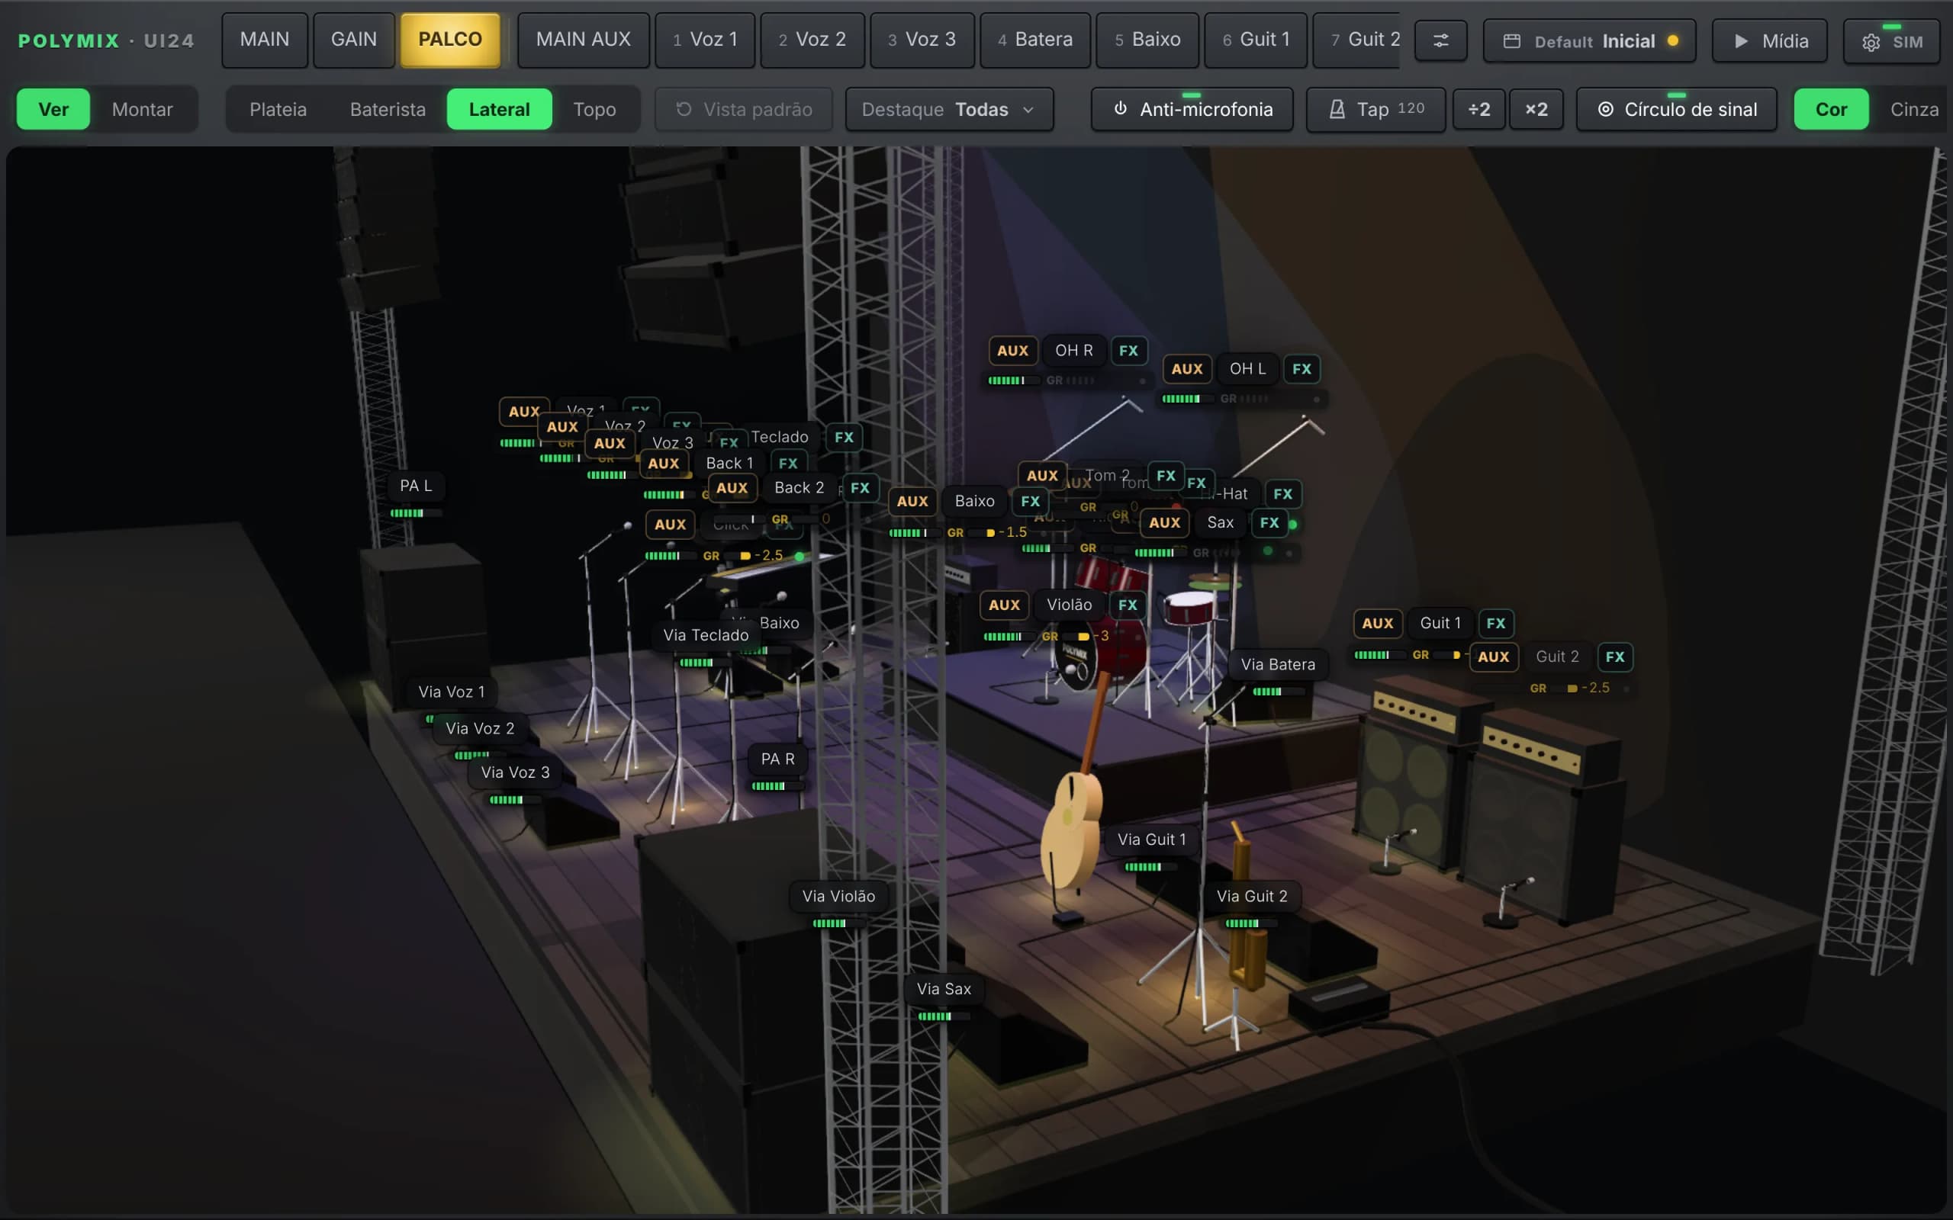Click the Círculo de sinal target icon
The width and height of the screenshot is (1953, 1220).
[1605, 109]
